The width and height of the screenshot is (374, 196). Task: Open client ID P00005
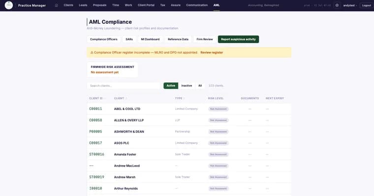pos(95,132)
